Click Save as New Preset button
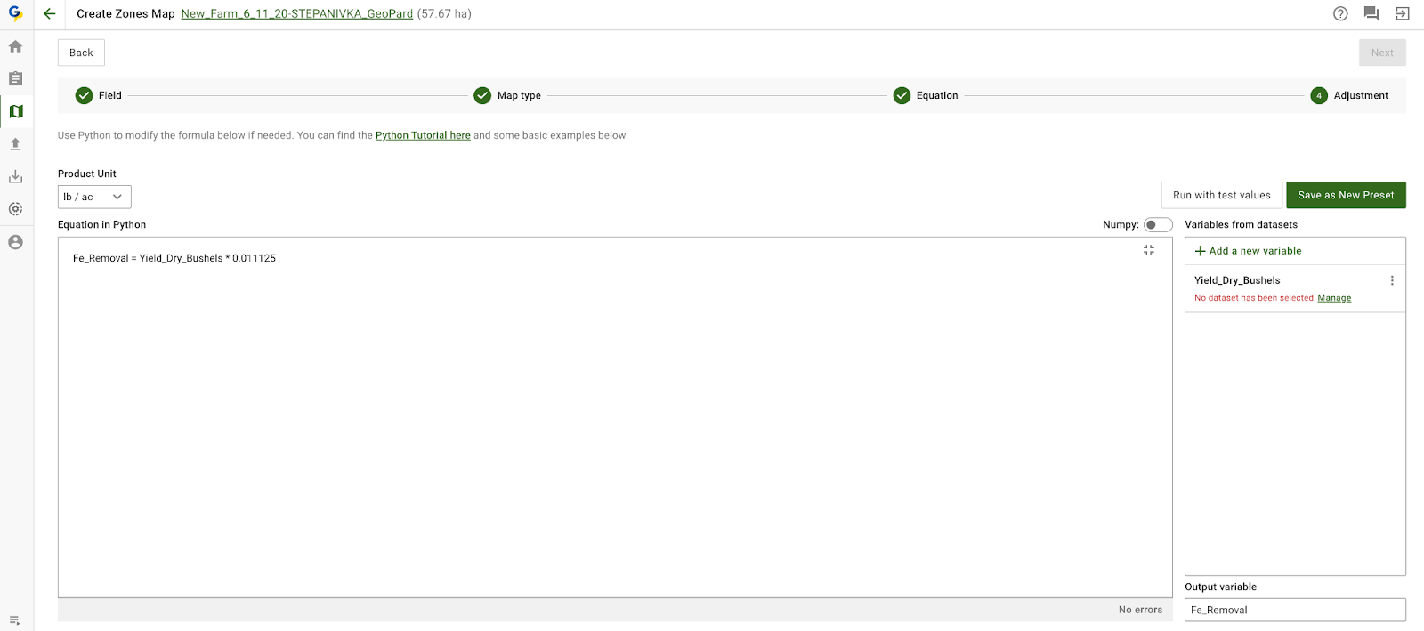The image size is (1424, 631). [1346, 195]
